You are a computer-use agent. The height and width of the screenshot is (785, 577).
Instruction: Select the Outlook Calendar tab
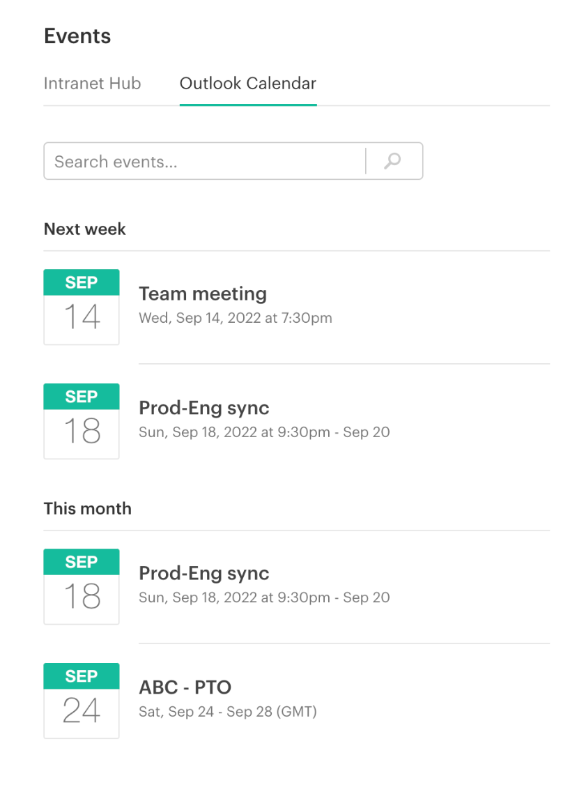coord(247,84)
